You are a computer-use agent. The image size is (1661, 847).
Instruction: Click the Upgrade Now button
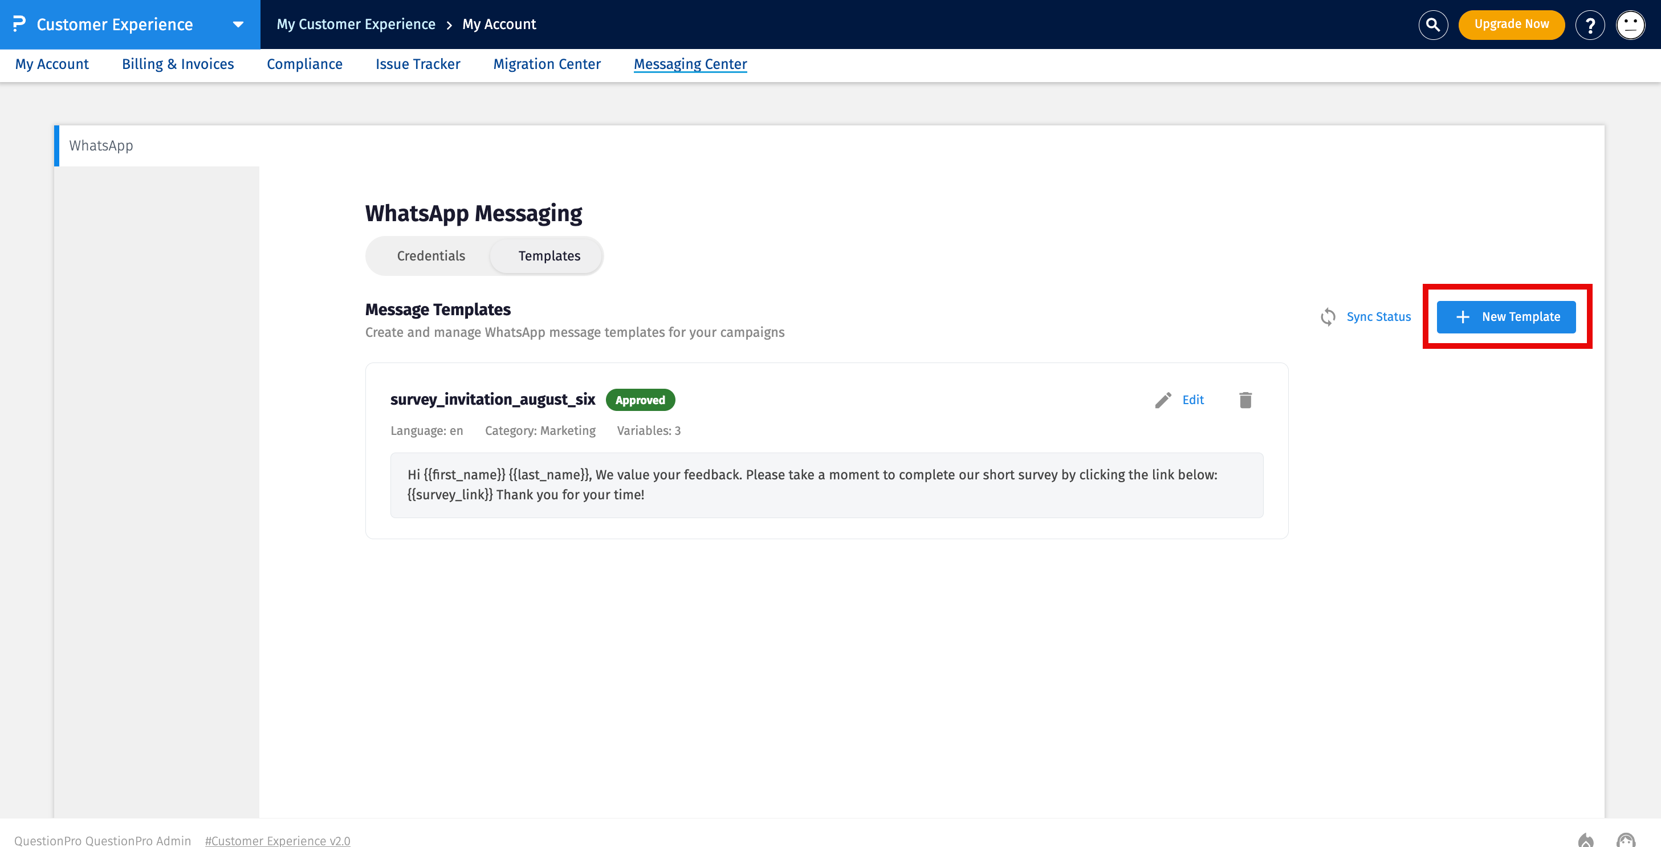point(1511,25)
